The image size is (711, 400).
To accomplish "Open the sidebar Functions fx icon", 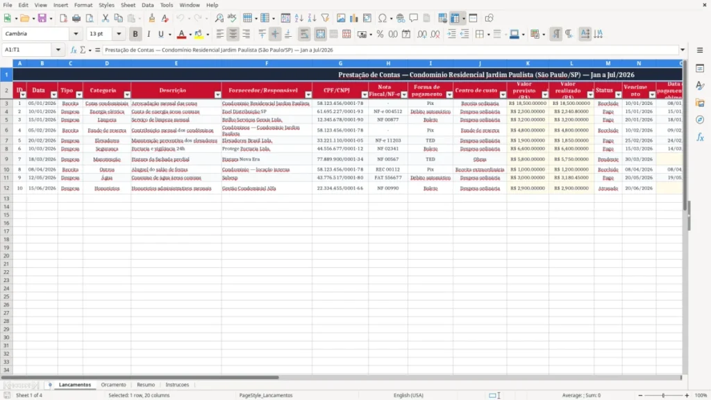I will (x=700, y=137).
